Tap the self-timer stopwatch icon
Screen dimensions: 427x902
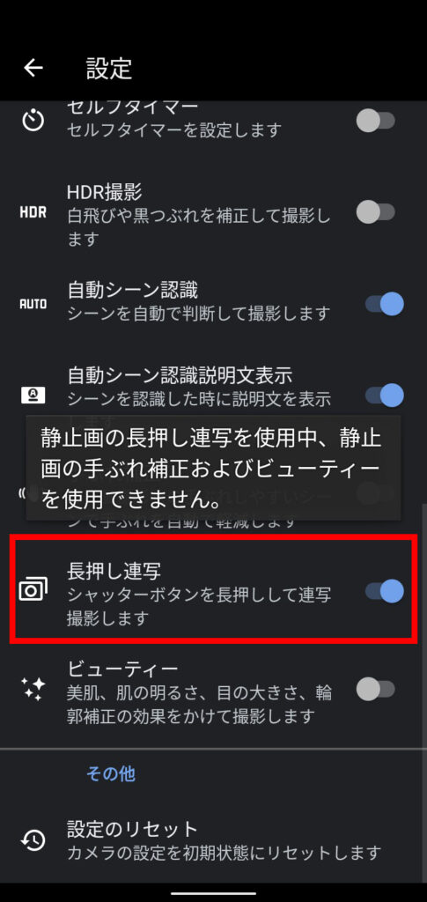[33, 120]
